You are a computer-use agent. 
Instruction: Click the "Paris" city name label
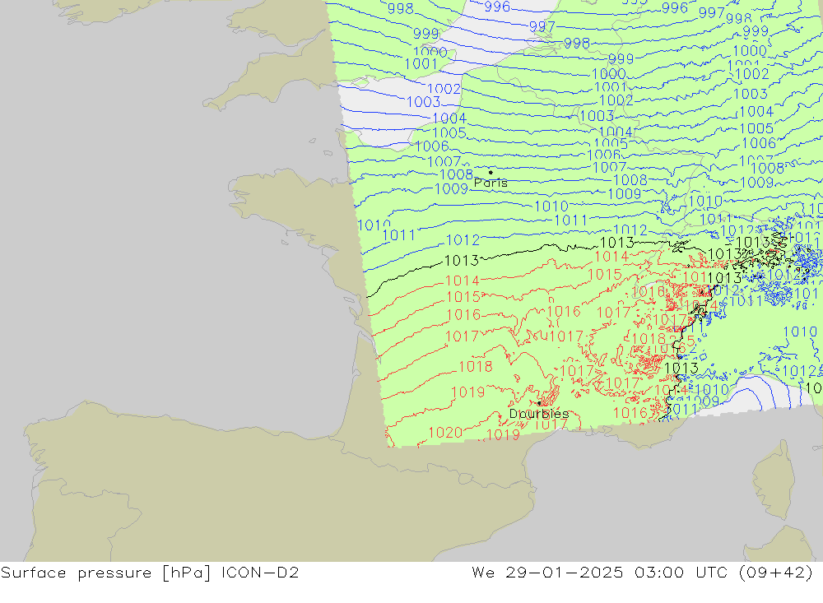(x=491, y=183)
